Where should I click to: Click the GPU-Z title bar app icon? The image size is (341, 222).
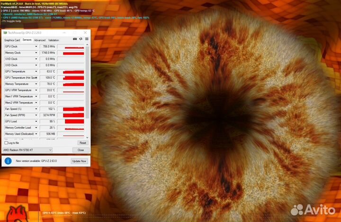click(x=5, y=33)
